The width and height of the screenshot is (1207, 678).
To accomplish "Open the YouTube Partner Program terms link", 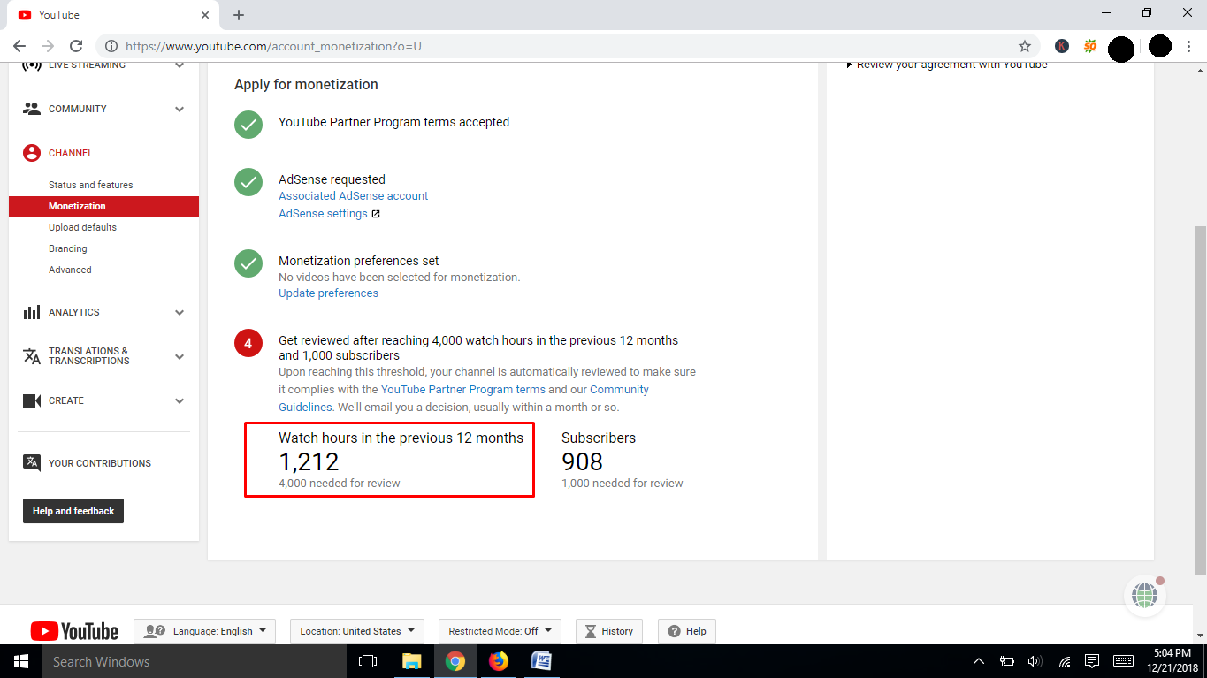I will tap(463, 390).
